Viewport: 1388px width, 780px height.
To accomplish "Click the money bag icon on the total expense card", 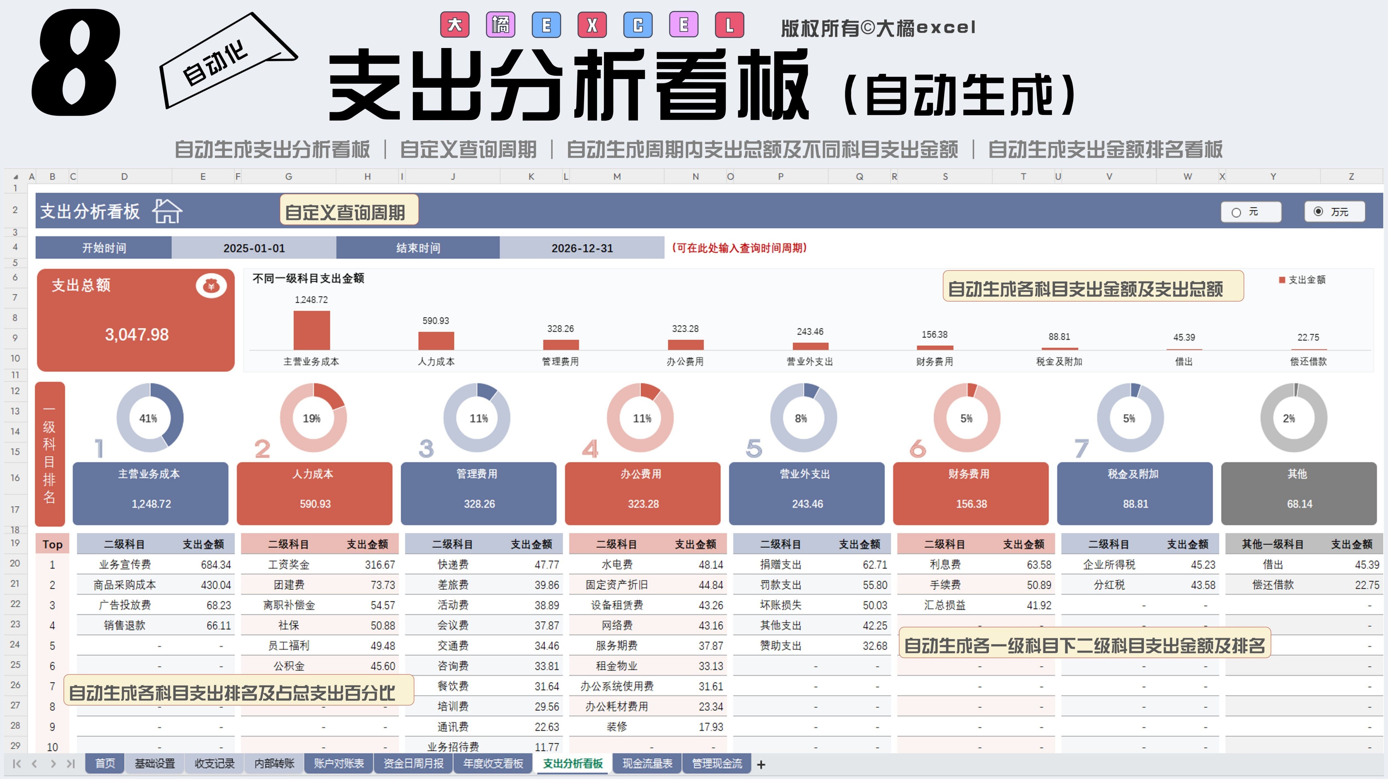I will [211, 286].
